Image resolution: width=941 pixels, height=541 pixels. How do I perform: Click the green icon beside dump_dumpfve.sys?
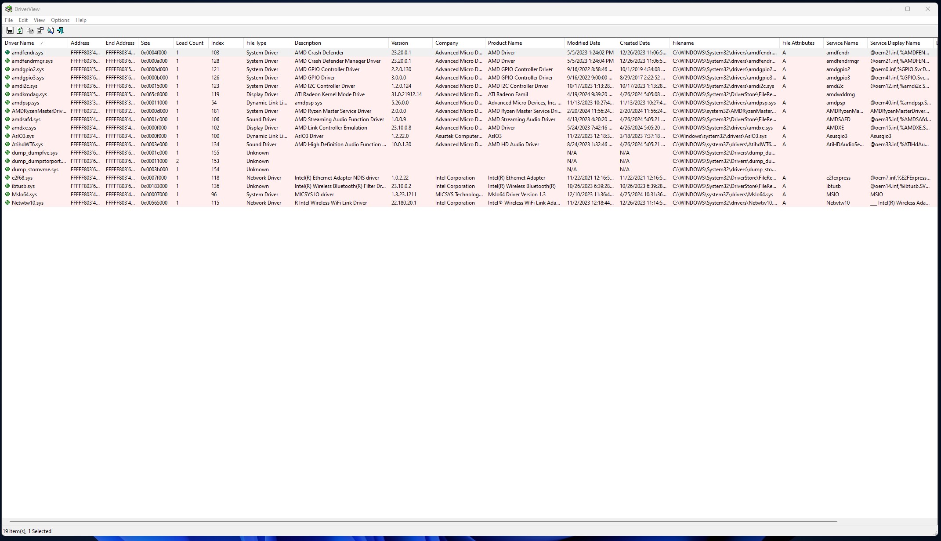7,152
